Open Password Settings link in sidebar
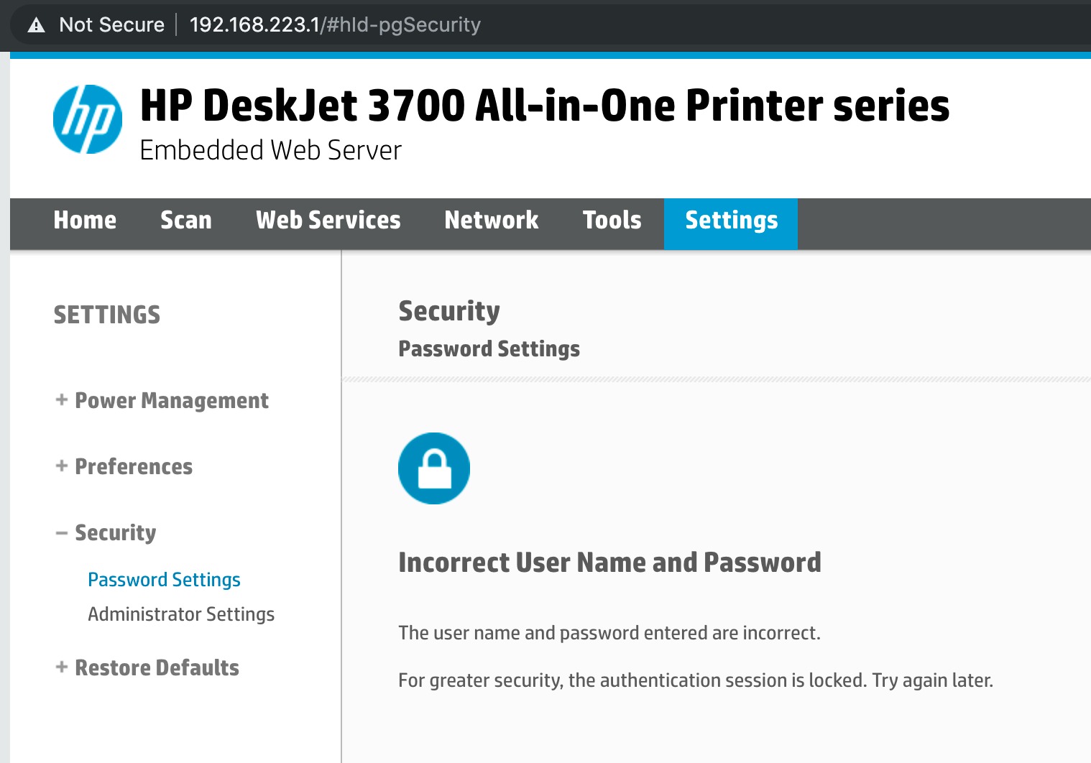 (x=164, y=580)
